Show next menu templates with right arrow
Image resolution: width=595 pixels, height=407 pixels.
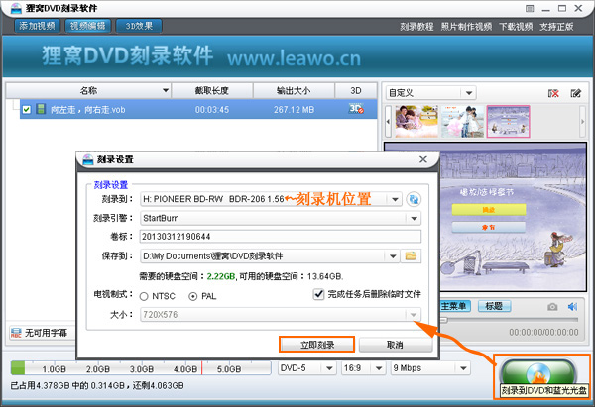point(583,121)
